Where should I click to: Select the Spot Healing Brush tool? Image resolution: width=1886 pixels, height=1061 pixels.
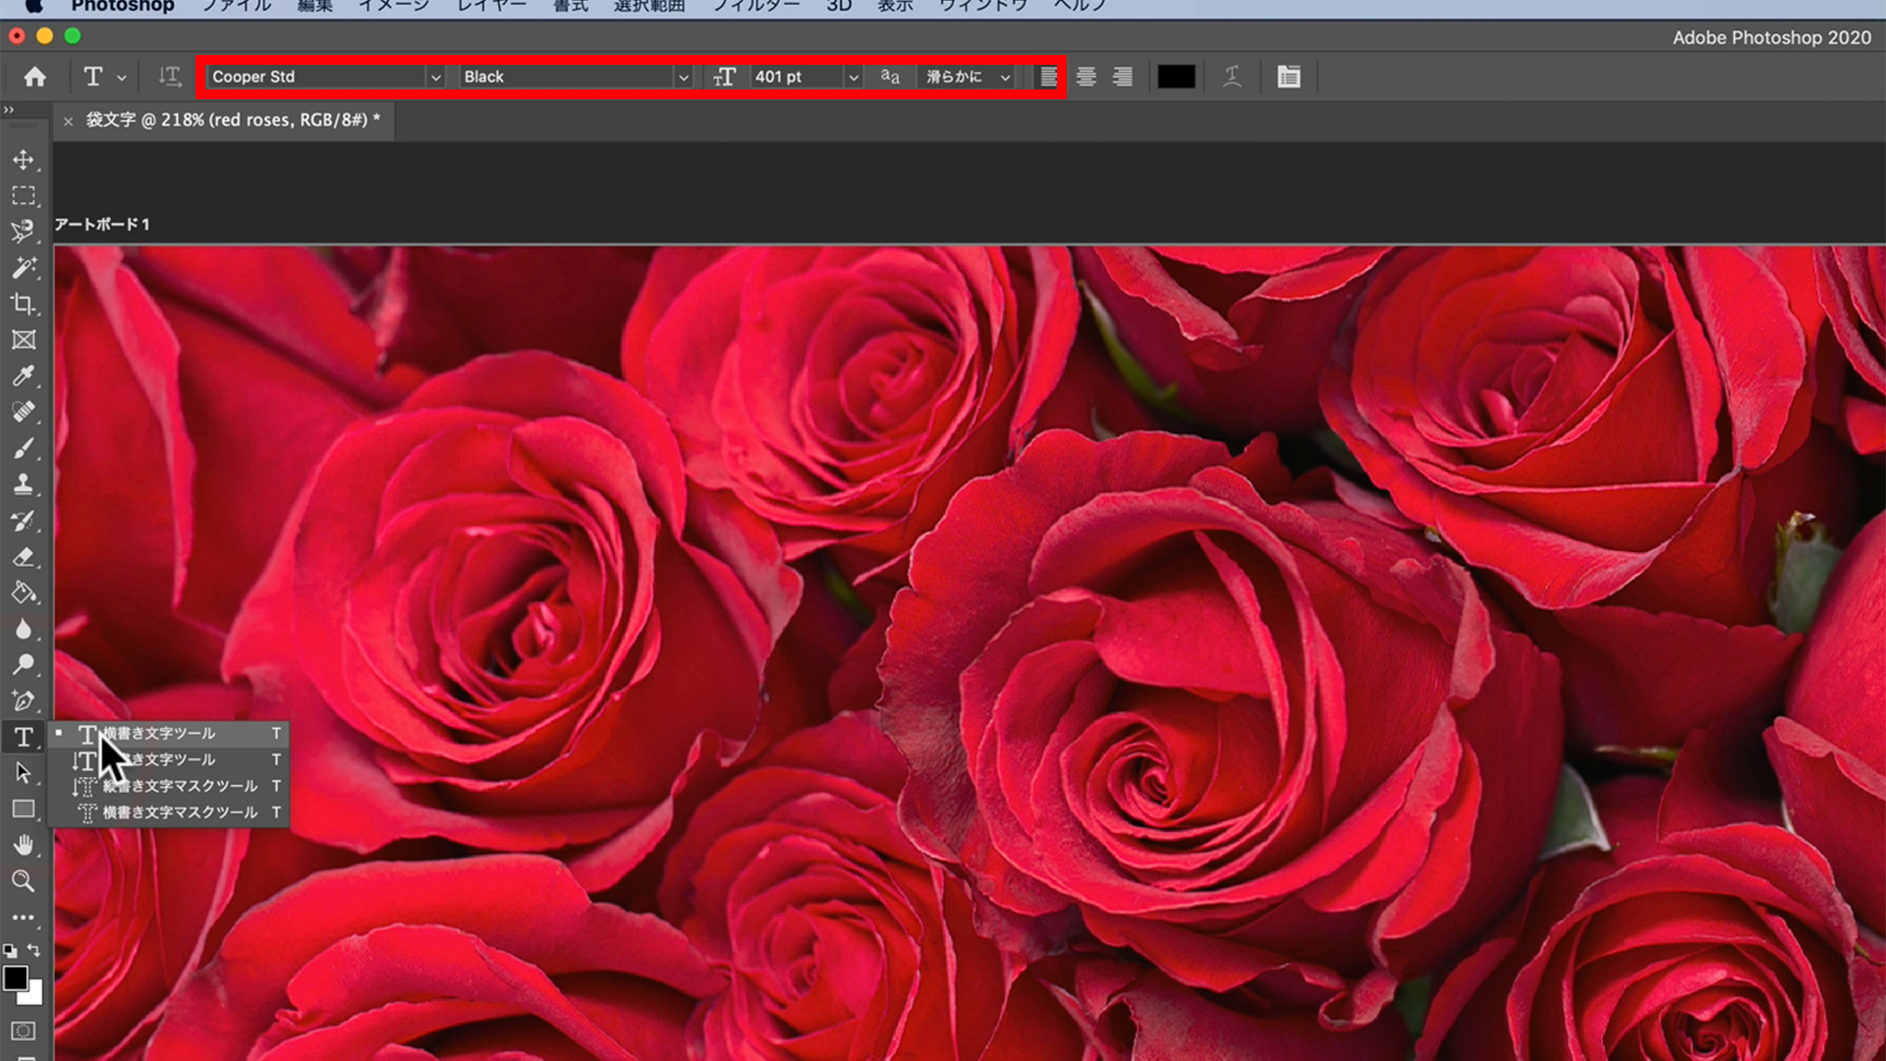[x=24, y=412]
